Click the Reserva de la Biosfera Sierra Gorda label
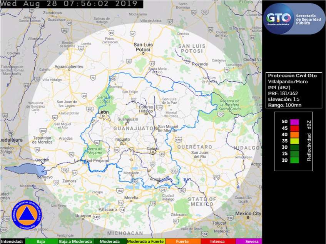This screenshot has width=326, height=244. (x=230, y=105)
